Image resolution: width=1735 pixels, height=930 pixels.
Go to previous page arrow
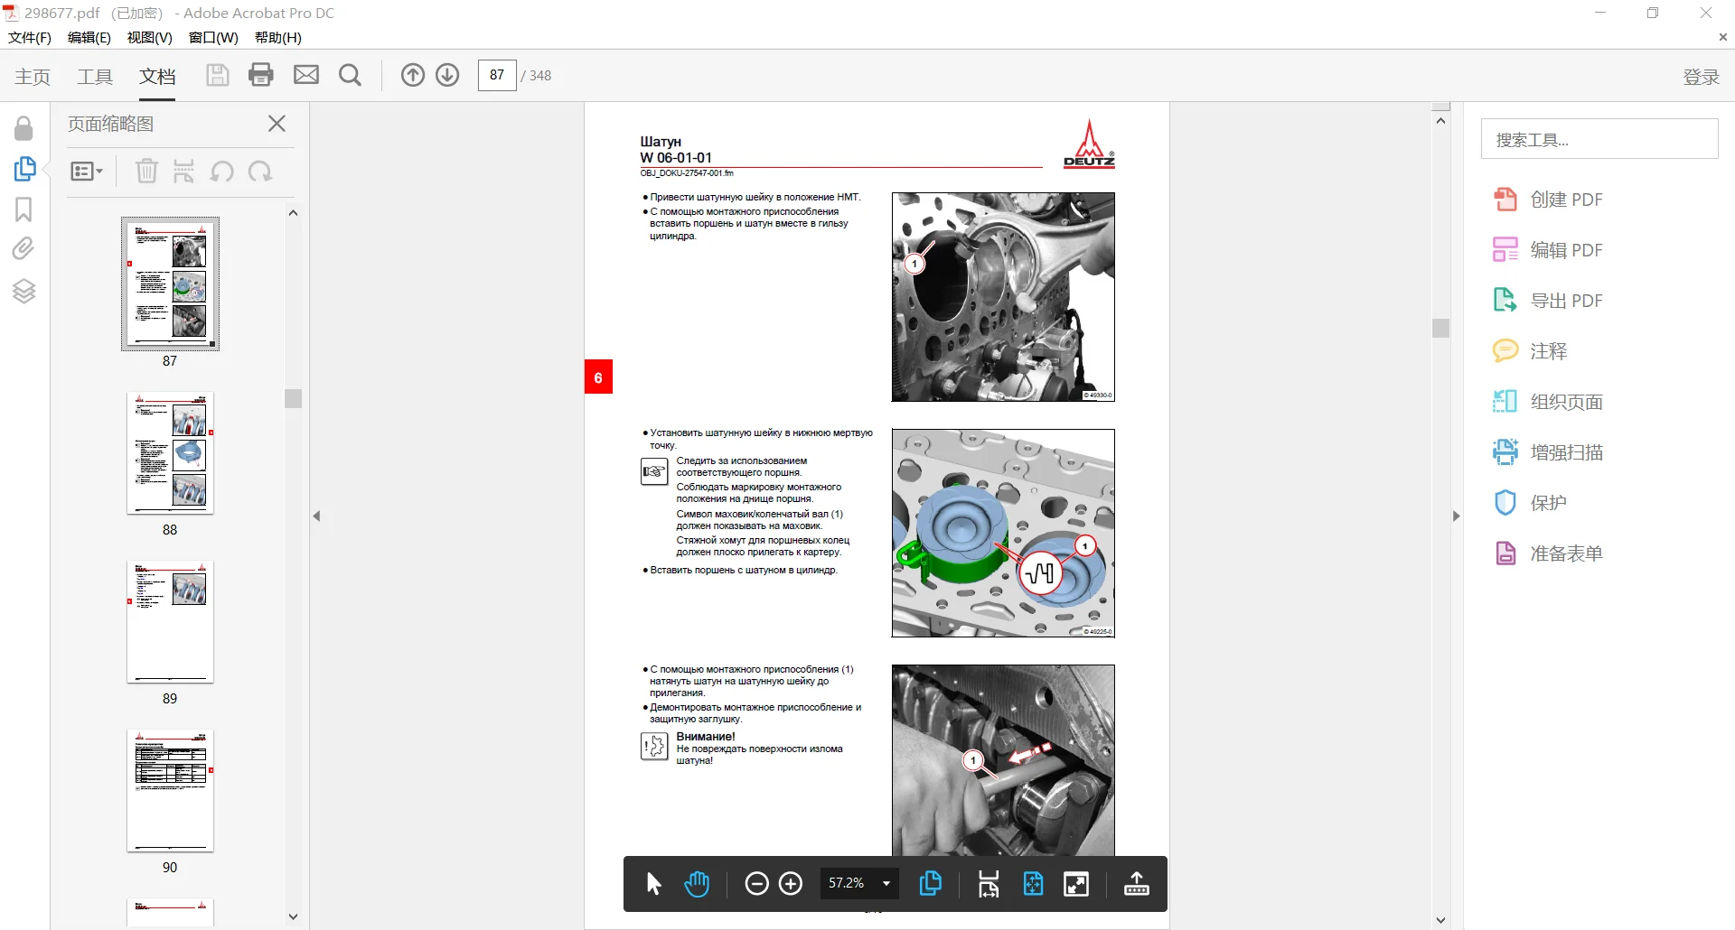pyautogui.click(x=413, y=75)
